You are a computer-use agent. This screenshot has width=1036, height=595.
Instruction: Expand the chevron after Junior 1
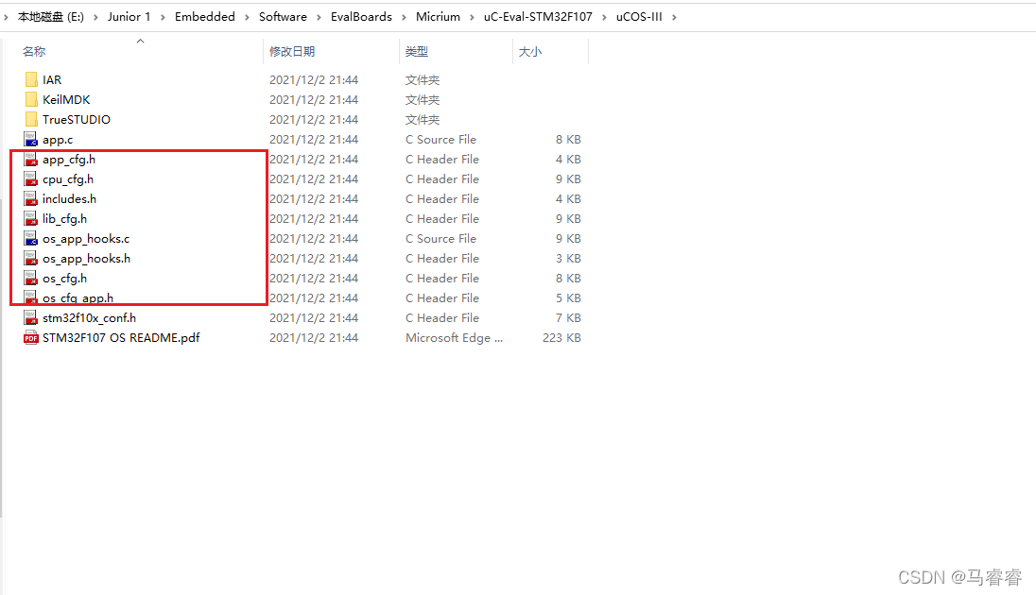pos(163,17)
